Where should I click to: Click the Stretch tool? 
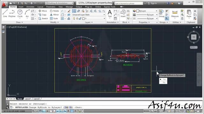click(43, 18)
